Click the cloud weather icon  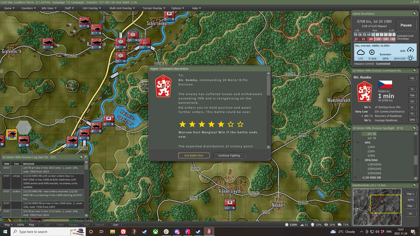[x=360, y=52]
